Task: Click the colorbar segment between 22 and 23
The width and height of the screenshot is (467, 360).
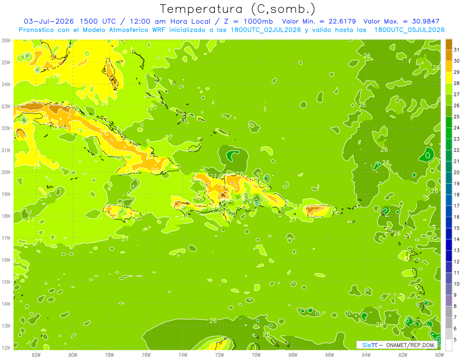Action: [x=449, y=144]
